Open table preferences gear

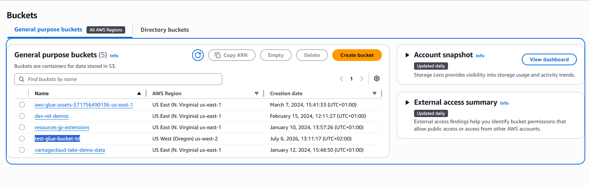pos(377,78)
